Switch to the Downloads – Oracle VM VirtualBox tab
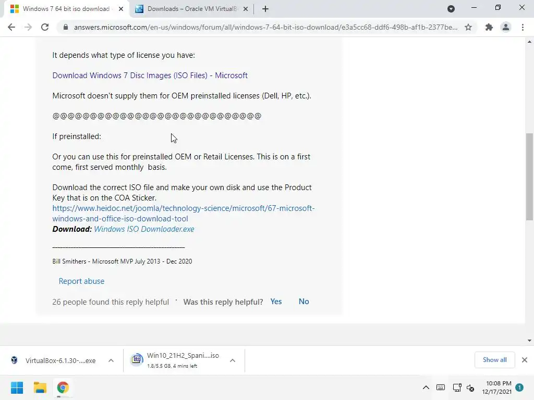This screenshot has height=400, width=534. pyautogui.click(x=192, y=9)
